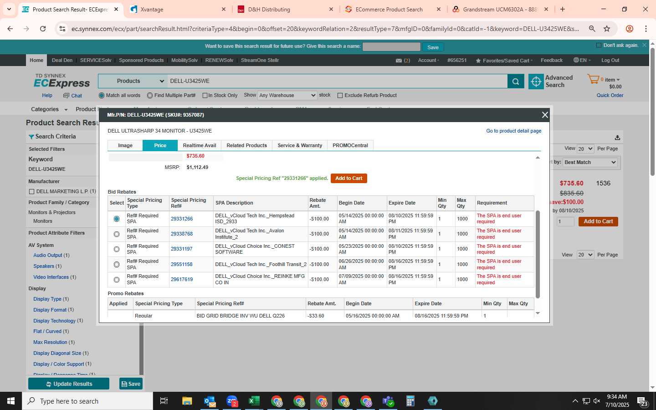The image size is (656, 410).
Task: Switch to PROMOCentral tab
Action: coord(350,145)
